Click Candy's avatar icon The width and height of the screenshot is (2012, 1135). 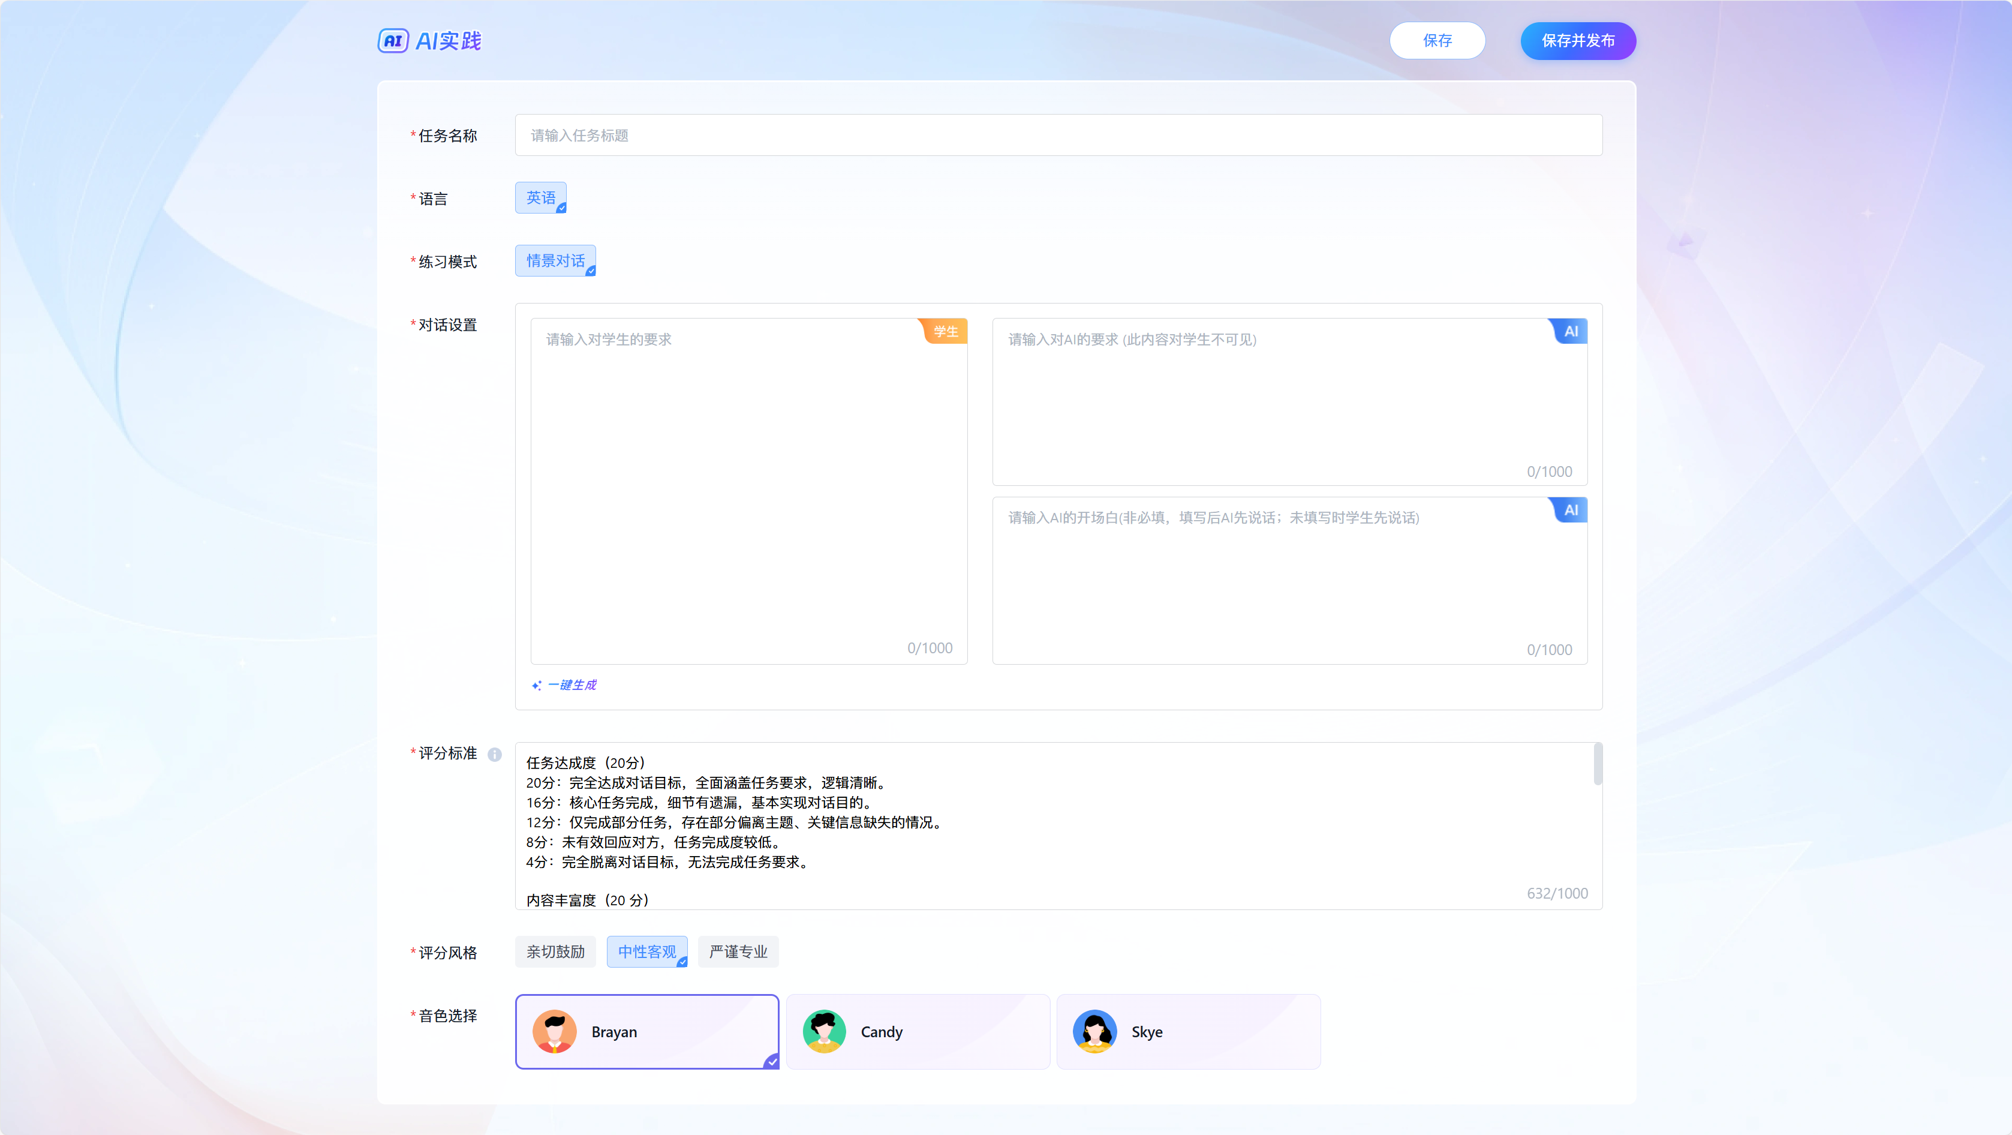824,1031
